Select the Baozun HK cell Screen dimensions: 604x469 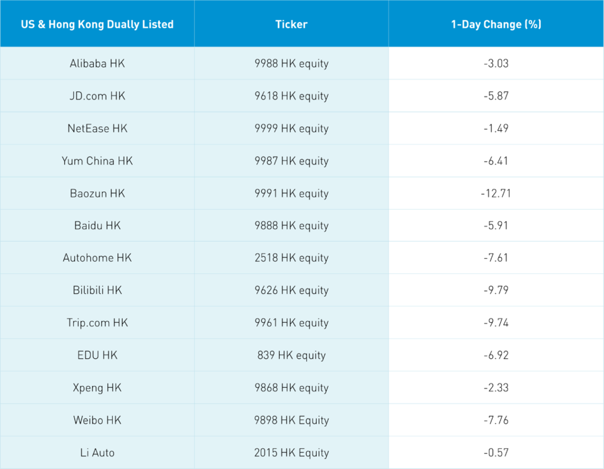point(97,193)
